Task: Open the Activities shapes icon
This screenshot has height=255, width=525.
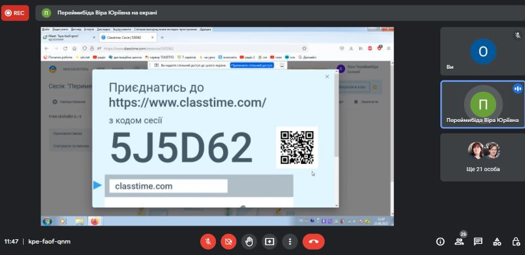Action: click(497, 242)
